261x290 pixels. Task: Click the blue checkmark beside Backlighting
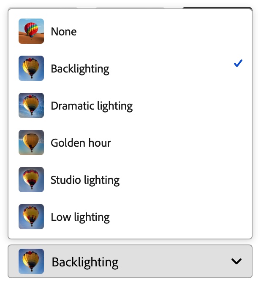click(238, 64)
